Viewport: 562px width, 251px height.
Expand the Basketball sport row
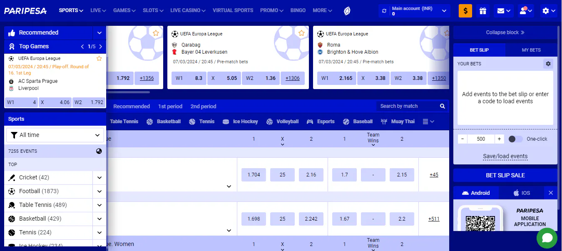tap(99, 219)
